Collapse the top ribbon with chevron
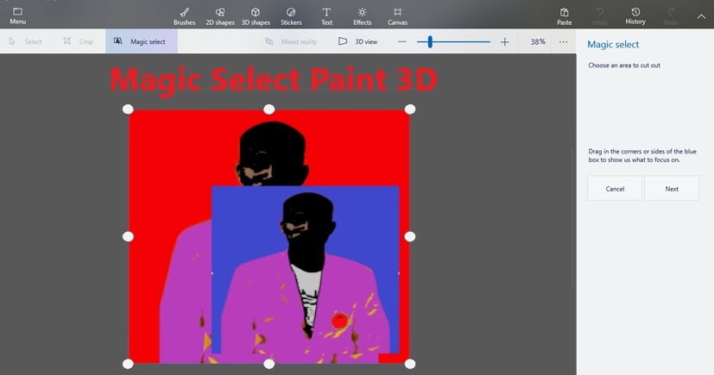Viewport: 714px width, 375px height. point(701,16)
